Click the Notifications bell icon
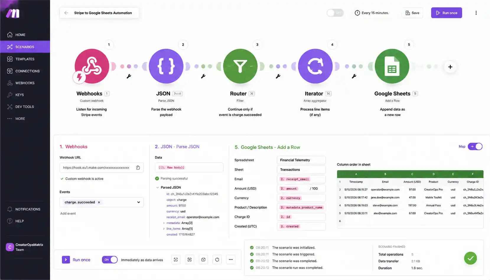This screenshot has width=490, height=280. click(x=10, y=209)
